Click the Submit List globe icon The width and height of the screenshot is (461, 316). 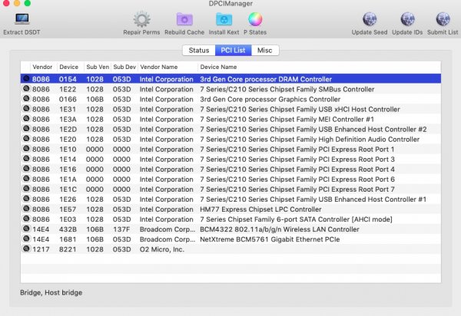[x=443, y=19]
